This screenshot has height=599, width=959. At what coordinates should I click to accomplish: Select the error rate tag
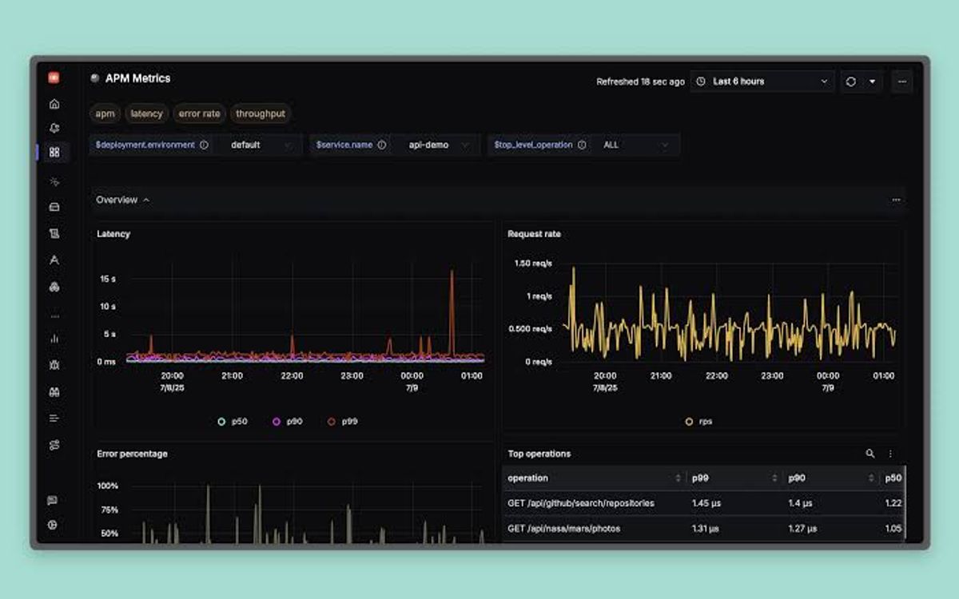tap(199, 113)
